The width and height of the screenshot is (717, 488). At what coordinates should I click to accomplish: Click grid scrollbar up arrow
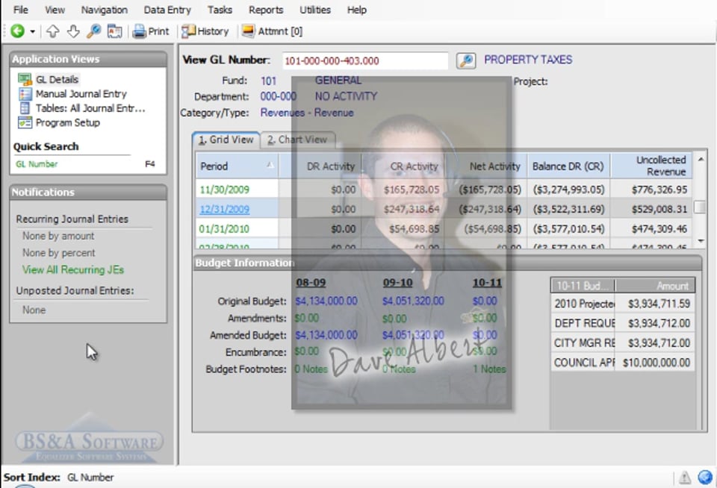[700, 159]
